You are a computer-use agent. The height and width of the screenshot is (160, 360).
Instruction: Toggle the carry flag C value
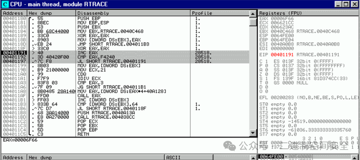(x=266, y=60)
